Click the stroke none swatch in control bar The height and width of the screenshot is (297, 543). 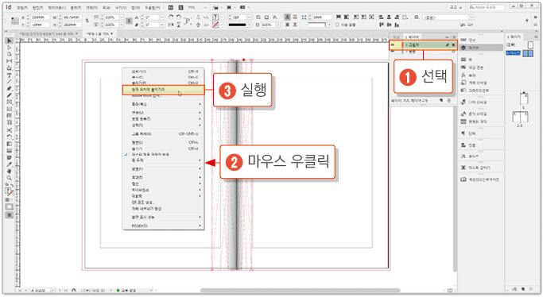215,25
